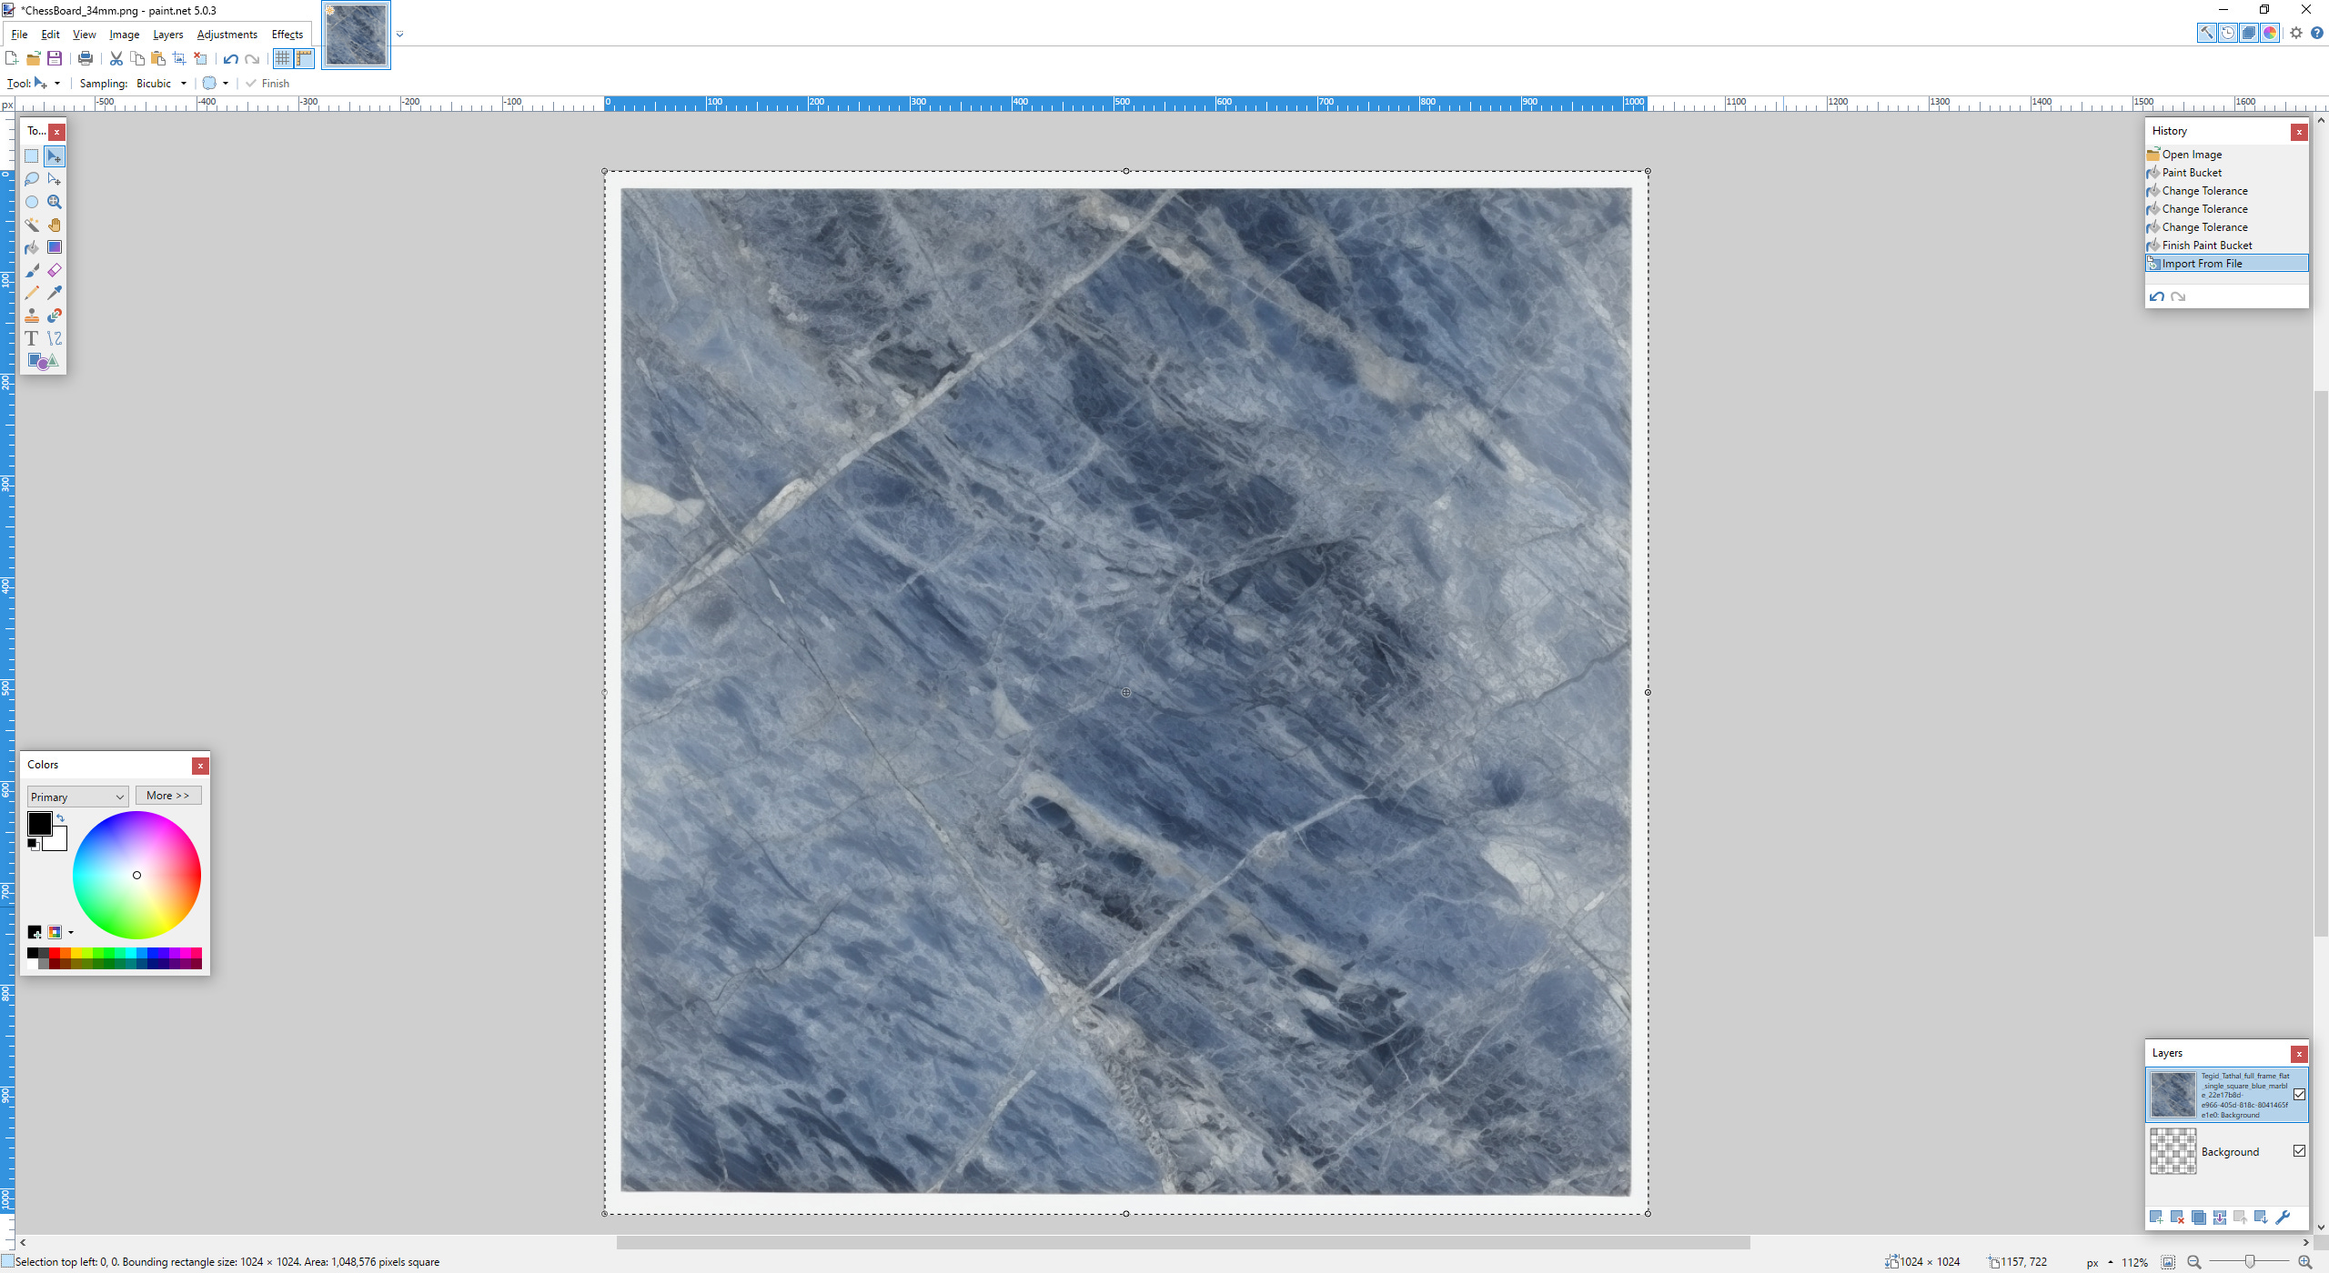The width and height of the screenshot is (2329, 1273).
Task: Select the Text tool
Action: click(x=32, y=338)
